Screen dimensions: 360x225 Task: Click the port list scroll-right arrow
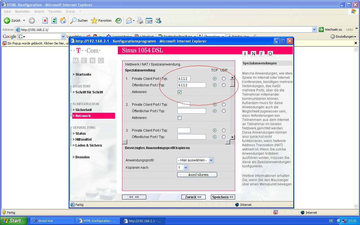[x=228, y=142]
